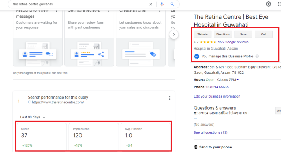Clear the search box text
The width and height of the screenshot is (281, 152).
tap(151, 4)
